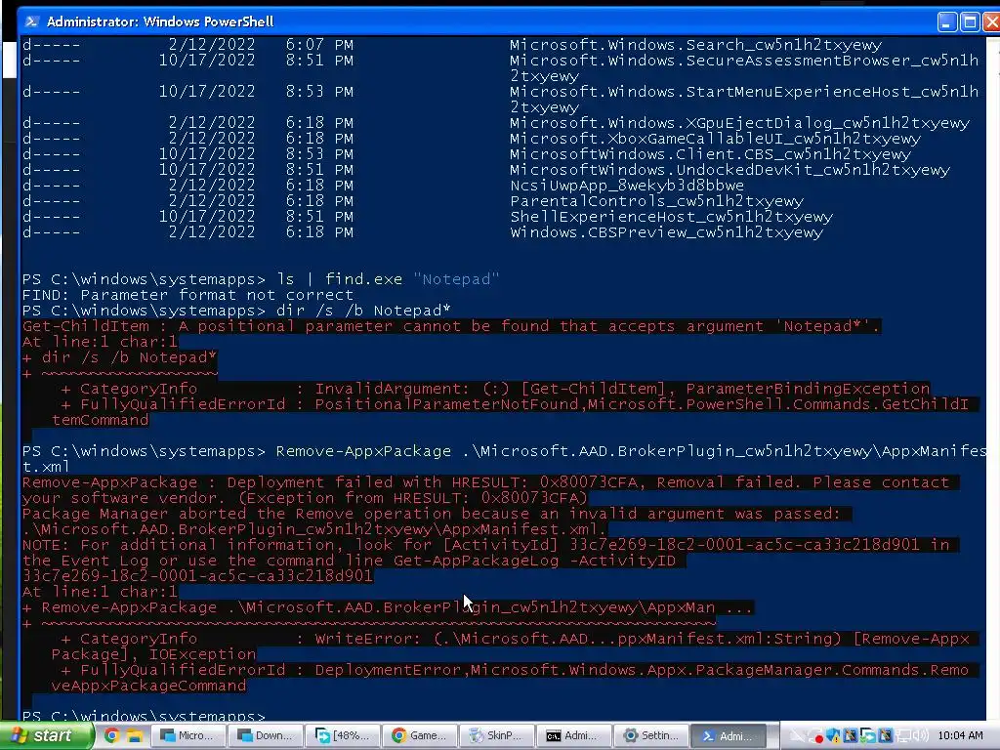1000x750 pixels.
Task: Click the bottom 'PS C:\windows\systemapps>' prompt
Action: coord(144,716)
